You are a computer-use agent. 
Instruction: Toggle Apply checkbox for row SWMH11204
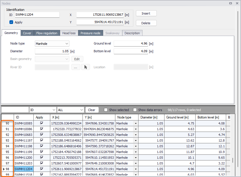[x=41, y=169]
